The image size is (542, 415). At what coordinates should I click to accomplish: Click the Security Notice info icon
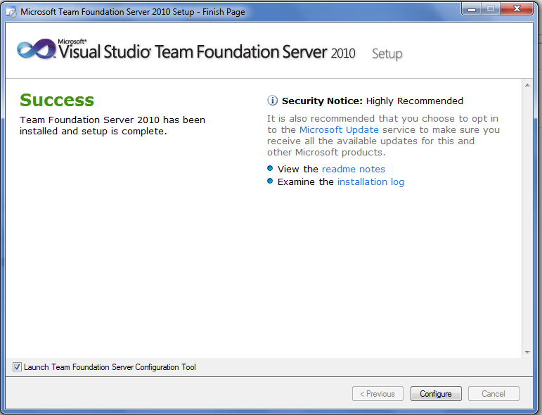click(272, 101)
